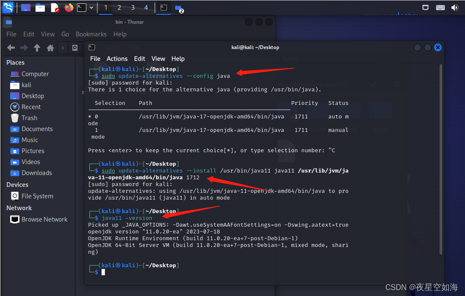Click Browse Network under Network
Image resolution: width=465 pixels, height=296 pixels.
pyautogui.click(x=44, y=219)
